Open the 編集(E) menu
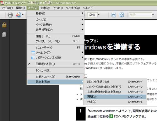 20,8
